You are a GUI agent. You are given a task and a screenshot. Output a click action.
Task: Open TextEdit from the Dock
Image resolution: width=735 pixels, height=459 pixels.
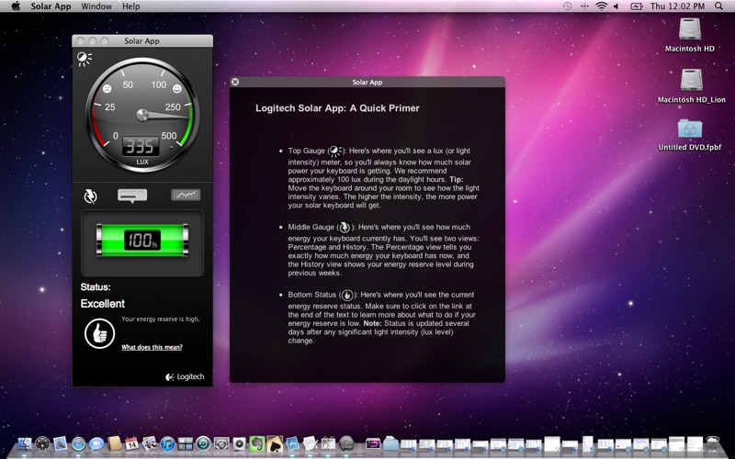coord(311,443)
